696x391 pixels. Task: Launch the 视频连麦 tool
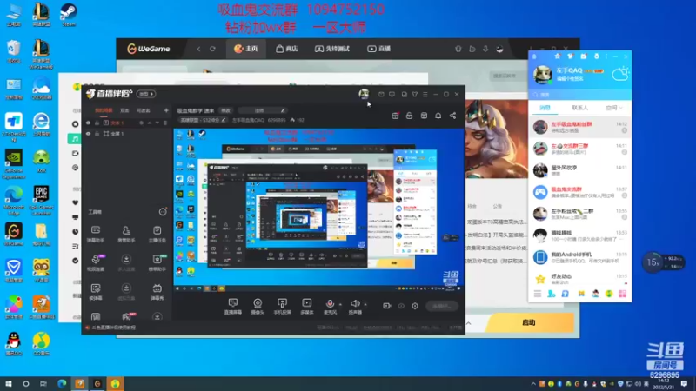[x=96, y=263]
